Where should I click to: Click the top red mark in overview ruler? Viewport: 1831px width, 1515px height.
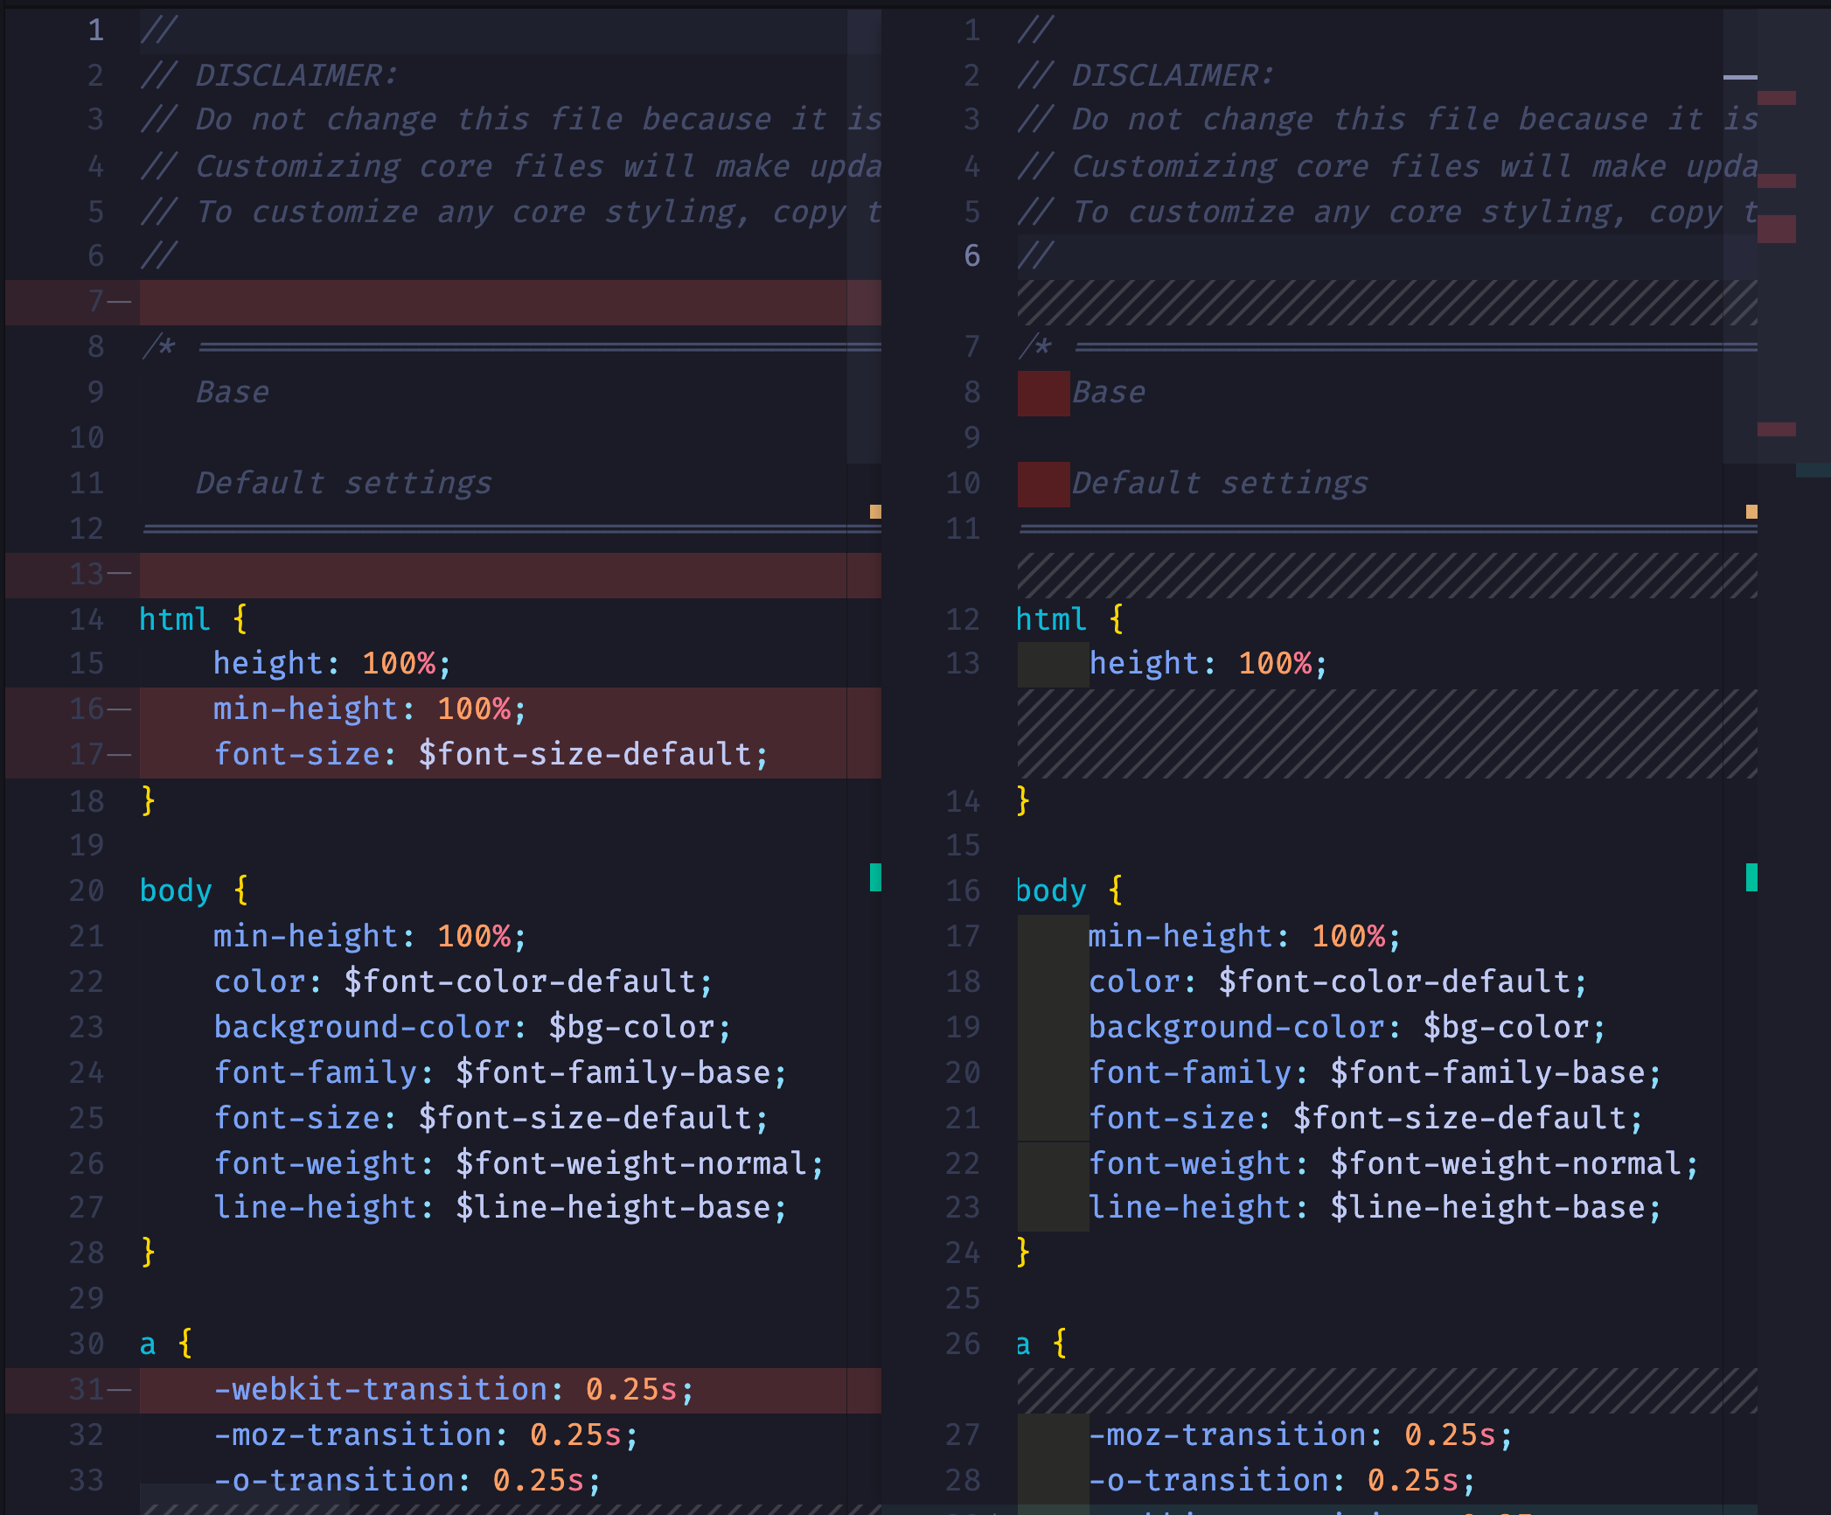pyautogui.click(x=1776, y=98)
